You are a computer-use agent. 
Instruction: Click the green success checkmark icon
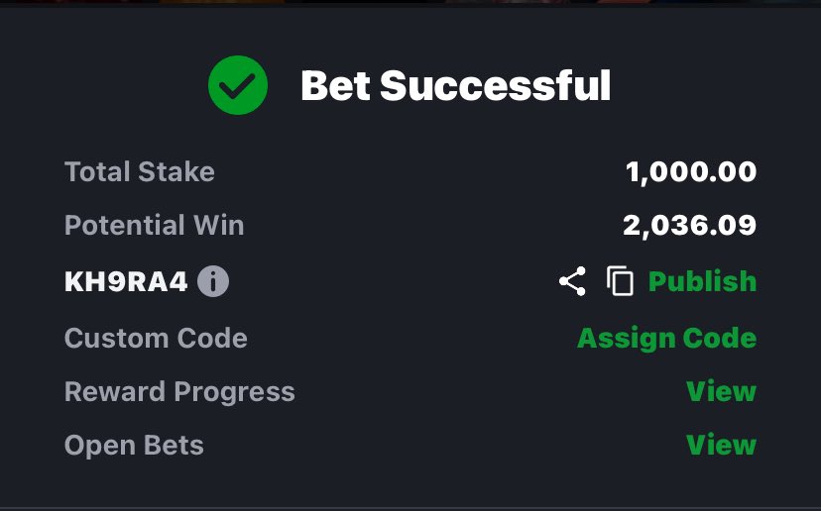[238, 85]
